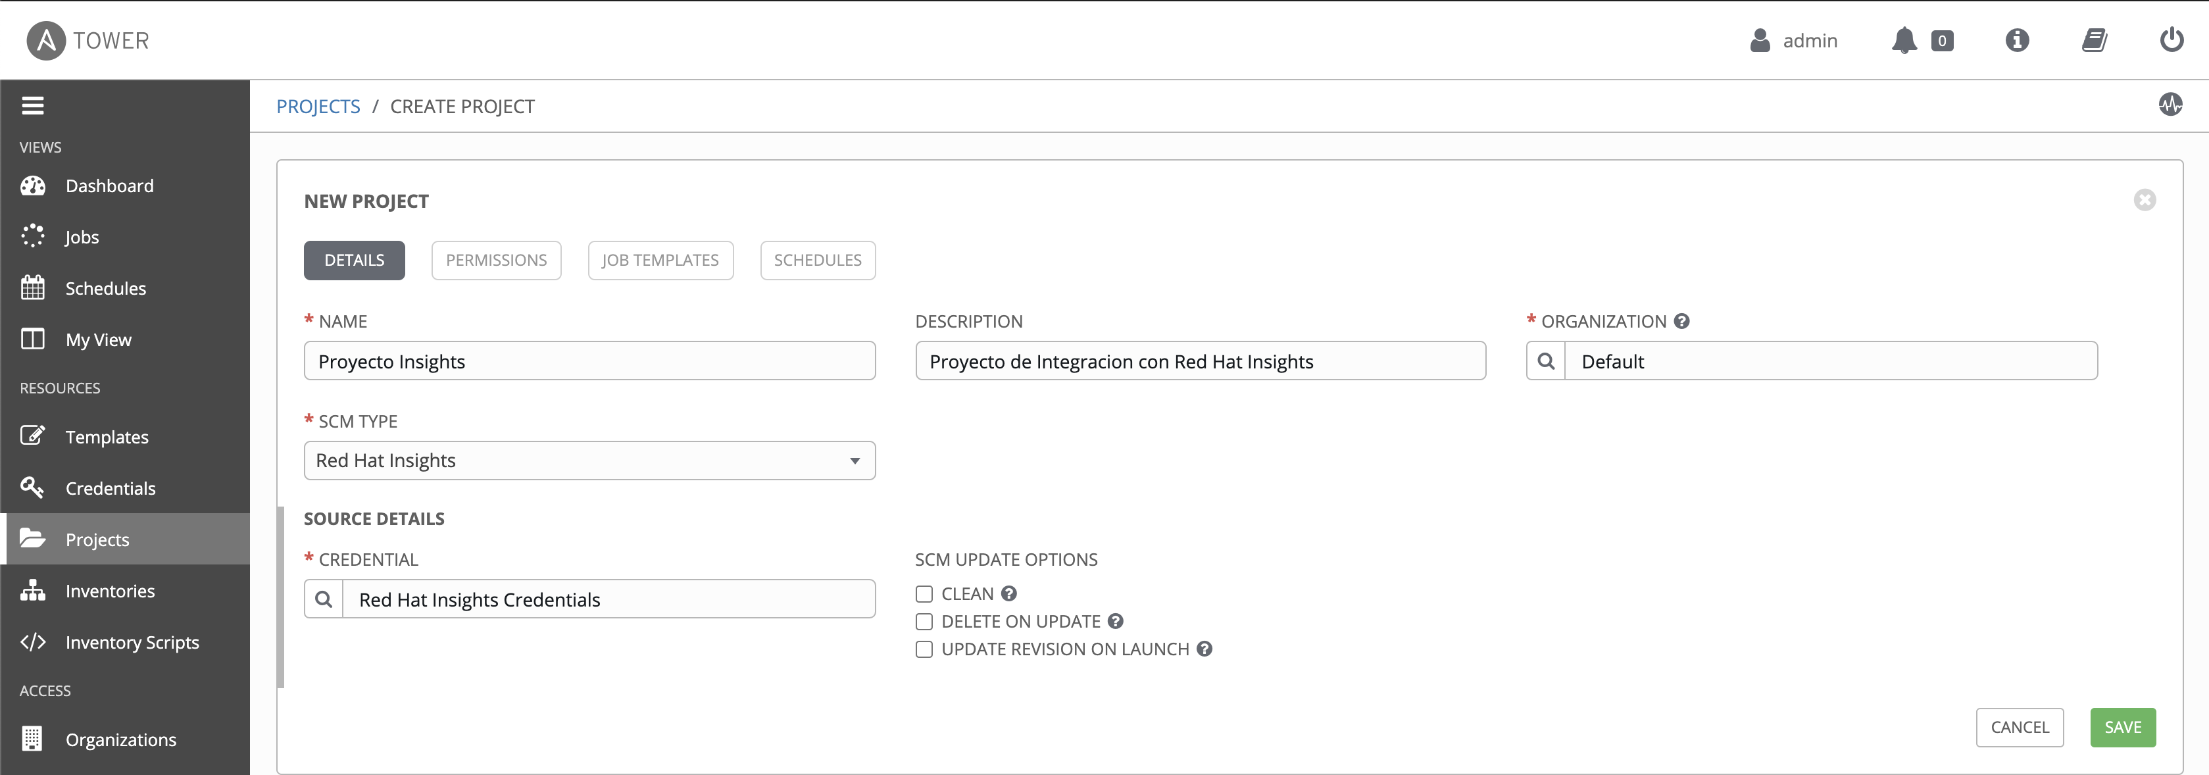The image size is (2209, 775).
Task: Click the Templates edit icon
Action: [33, 436]
